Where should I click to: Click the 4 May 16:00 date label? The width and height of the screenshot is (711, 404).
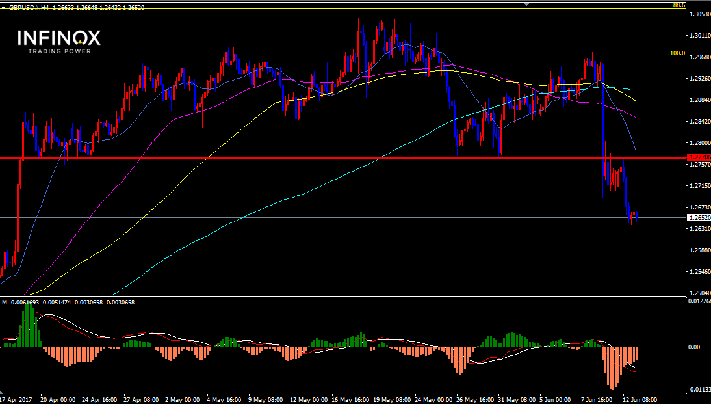(x=224, y=400)
